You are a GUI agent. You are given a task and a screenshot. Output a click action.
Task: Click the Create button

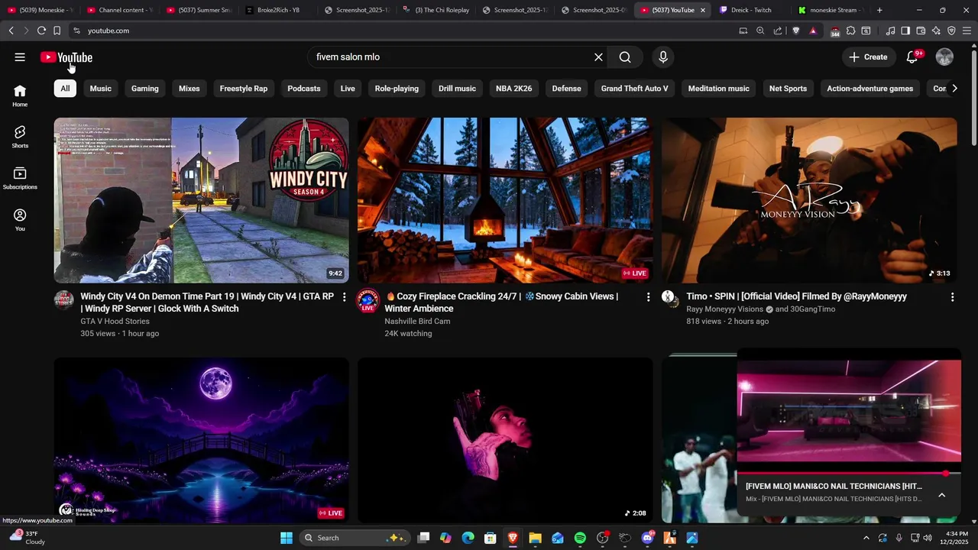868,57
